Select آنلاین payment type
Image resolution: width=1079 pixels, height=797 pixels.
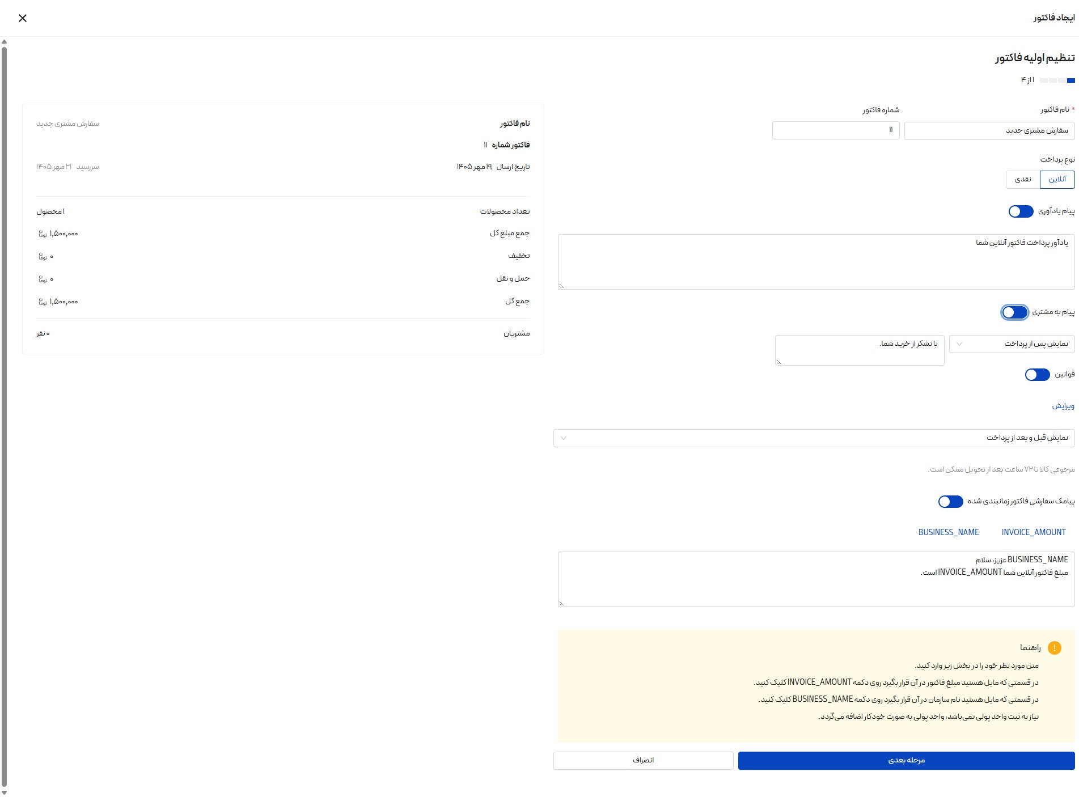tap(1057, 179)
